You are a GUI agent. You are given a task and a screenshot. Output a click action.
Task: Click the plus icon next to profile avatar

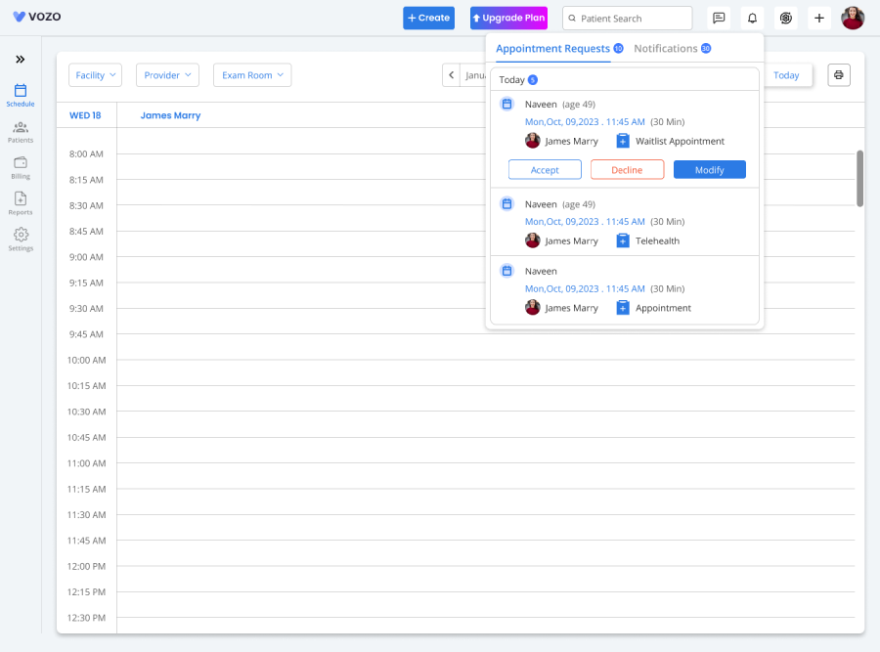[x=819, y=18]
